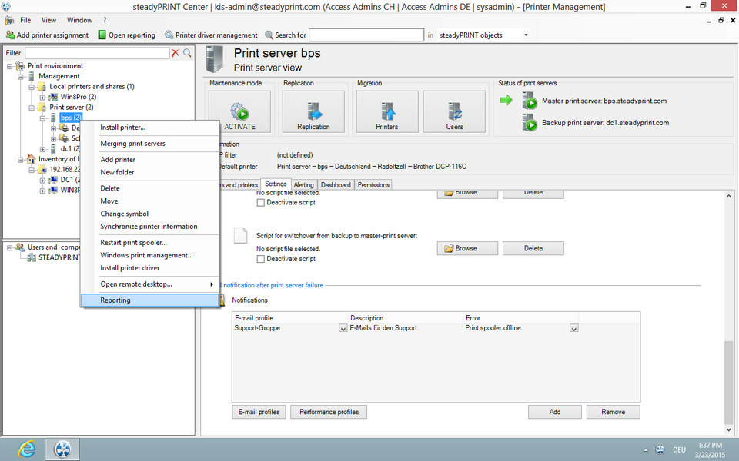Click the Users and computers group icon

click(x=20, y=247)
